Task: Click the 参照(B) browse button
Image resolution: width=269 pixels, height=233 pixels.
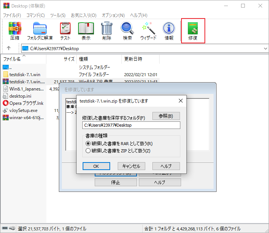Action: point(166,116)
